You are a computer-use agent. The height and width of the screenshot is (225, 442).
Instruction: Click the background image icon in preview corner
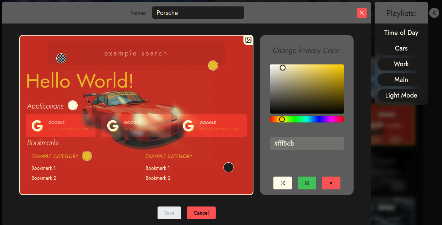[x=248, y=40]
